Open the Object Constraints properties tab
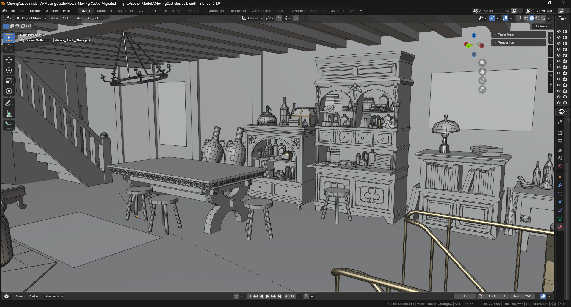Image resolution: width=571 pixels, height=307 pixels. click(560, 210)
